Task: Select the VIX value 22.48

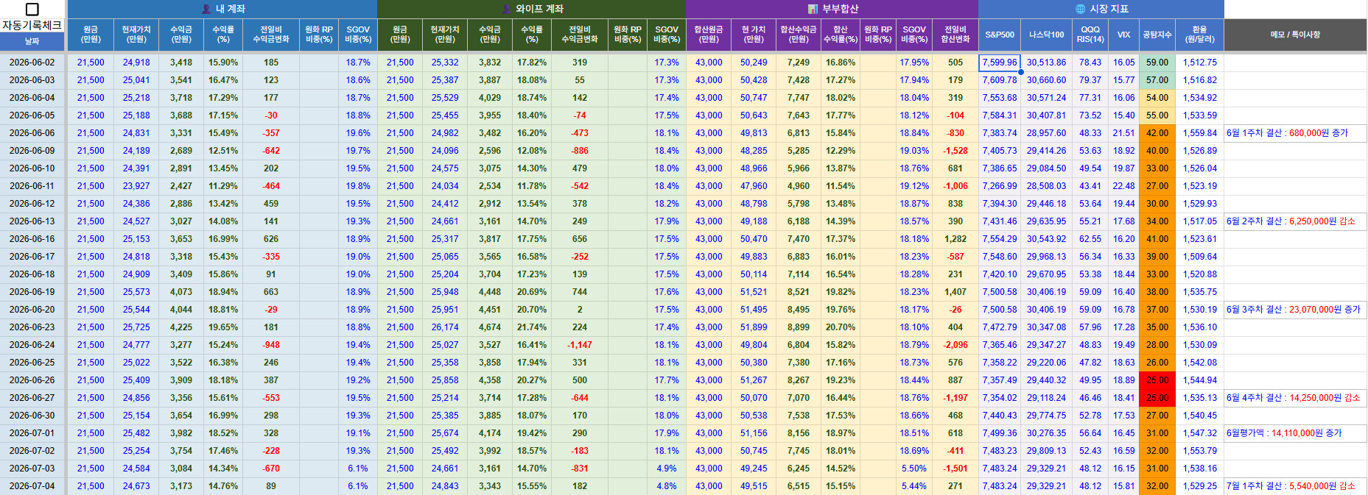Action: pyautogui.click(x=1123, y=186)
